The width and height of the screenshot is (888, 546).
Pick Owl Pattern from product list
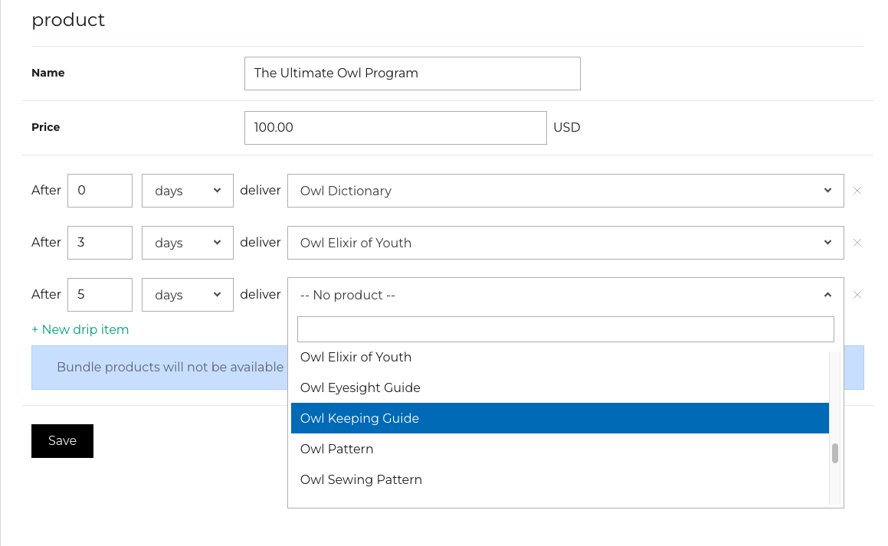559,449
